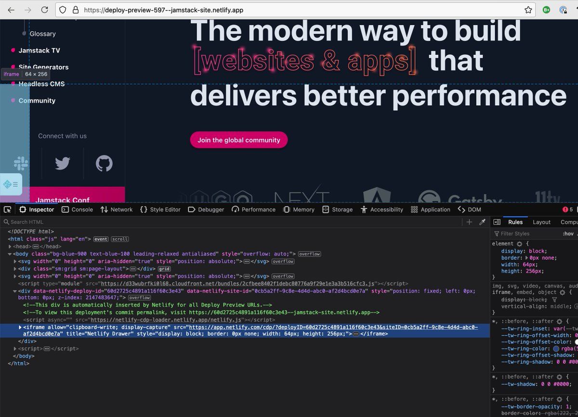Switch to the Console tab
Viewport: 578px width, 417px height.
77,209
